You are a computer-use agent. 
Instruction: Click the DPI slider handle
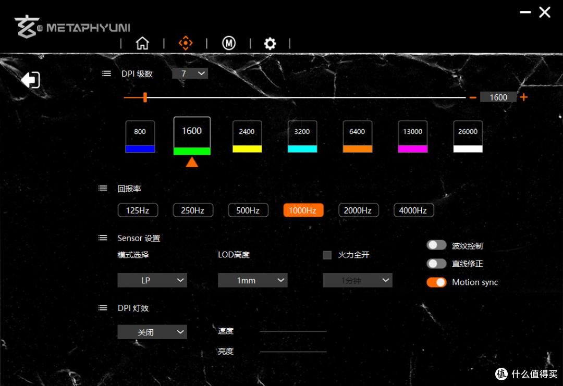tap(145, 97)
